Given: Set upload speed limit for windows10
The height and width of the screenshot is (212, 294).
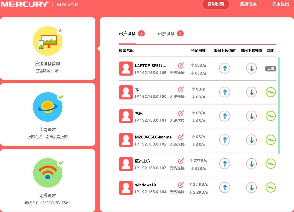Looking at the screenshot, I should pos(224,187).
